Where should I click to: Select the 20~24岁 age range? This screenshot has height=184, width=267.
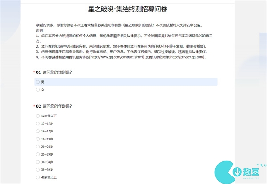pos(38,147)
